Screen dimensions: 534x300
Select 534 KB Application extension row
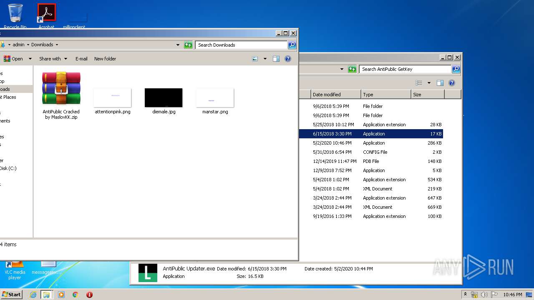(371, 180)
